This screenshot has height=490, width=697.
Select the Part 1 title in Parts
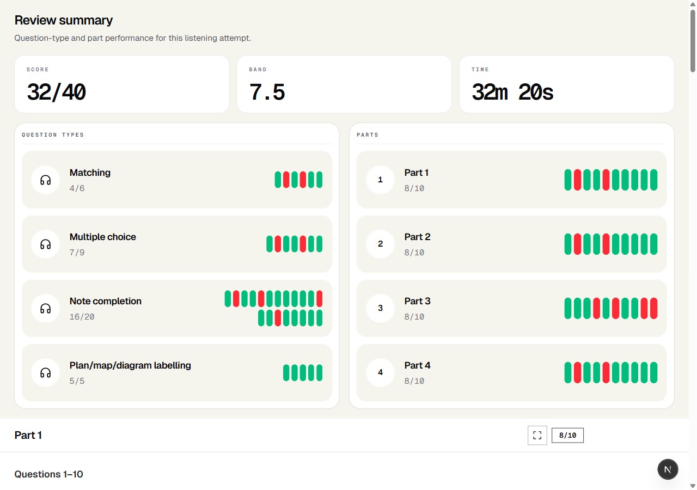pos(417,173)
